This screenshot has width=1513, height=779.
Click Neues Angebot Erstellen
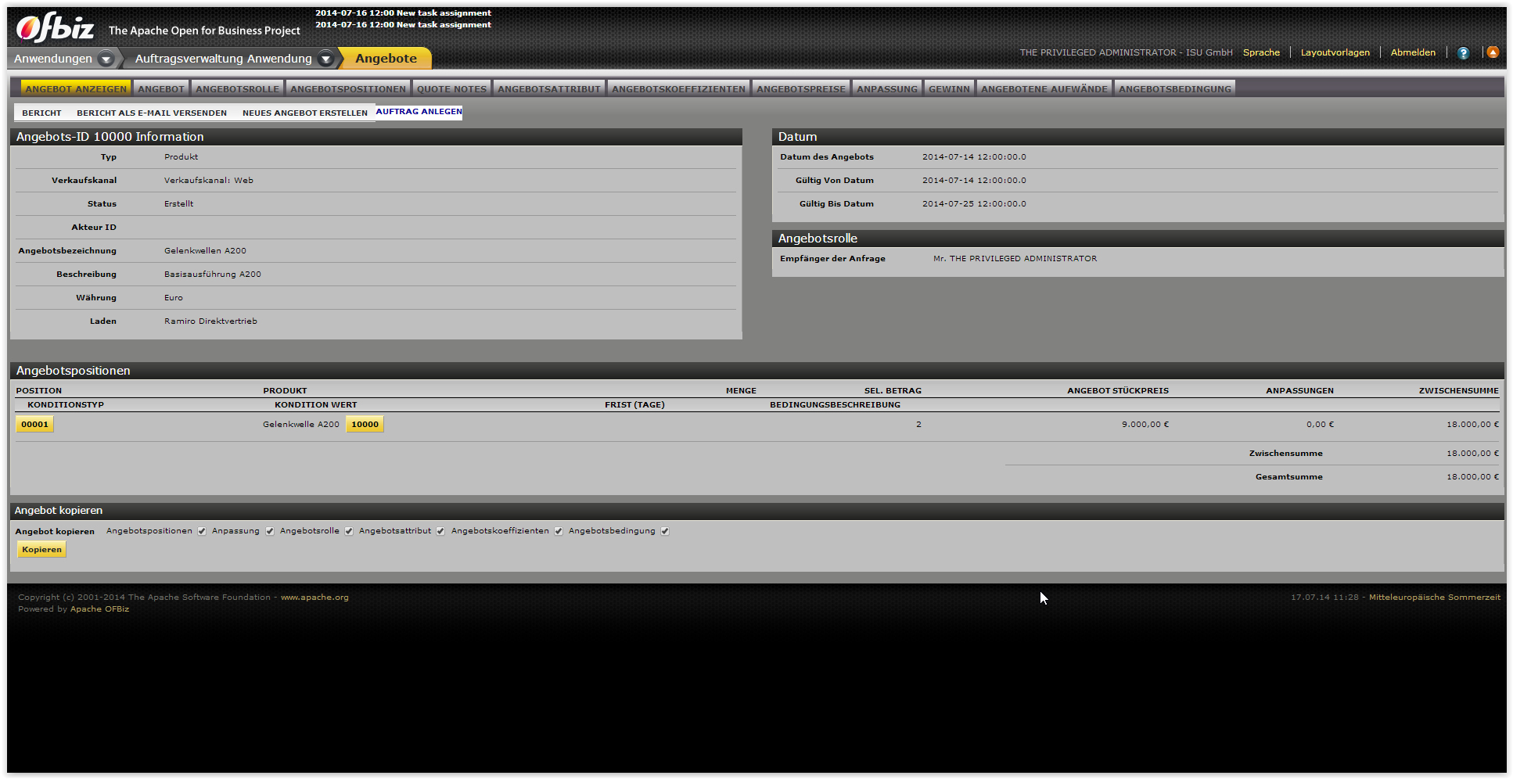click(304, 113)
